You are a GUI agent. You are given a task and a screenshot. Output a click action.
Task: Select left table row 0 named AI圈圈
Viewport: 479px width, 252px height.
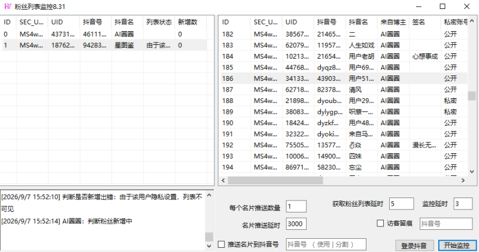click(104, 34)
